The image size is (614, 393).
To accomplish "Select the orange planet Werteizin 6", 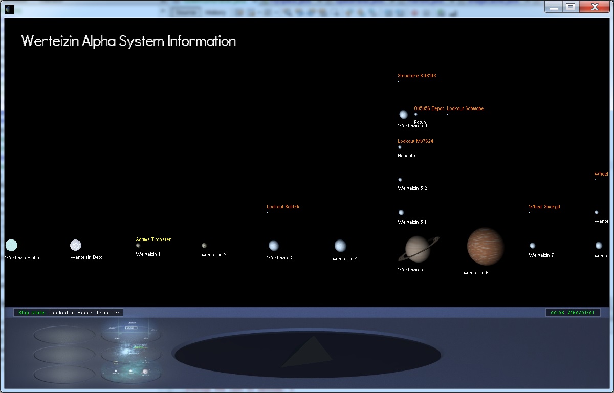I will pos(485,246).
